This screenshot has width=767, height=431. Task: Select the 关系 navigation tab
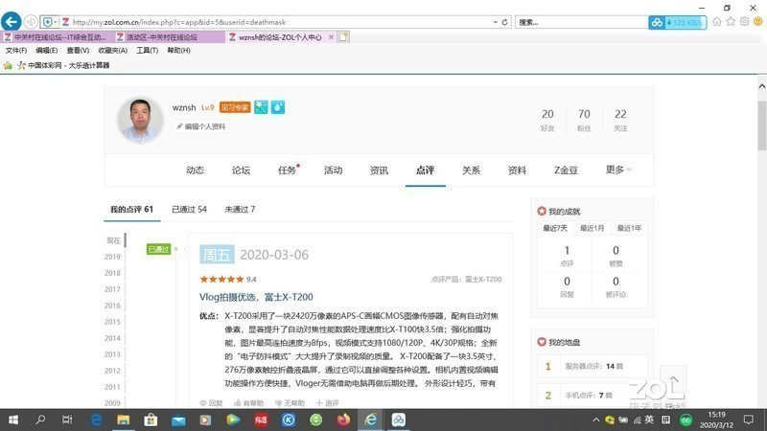point(471,170)
